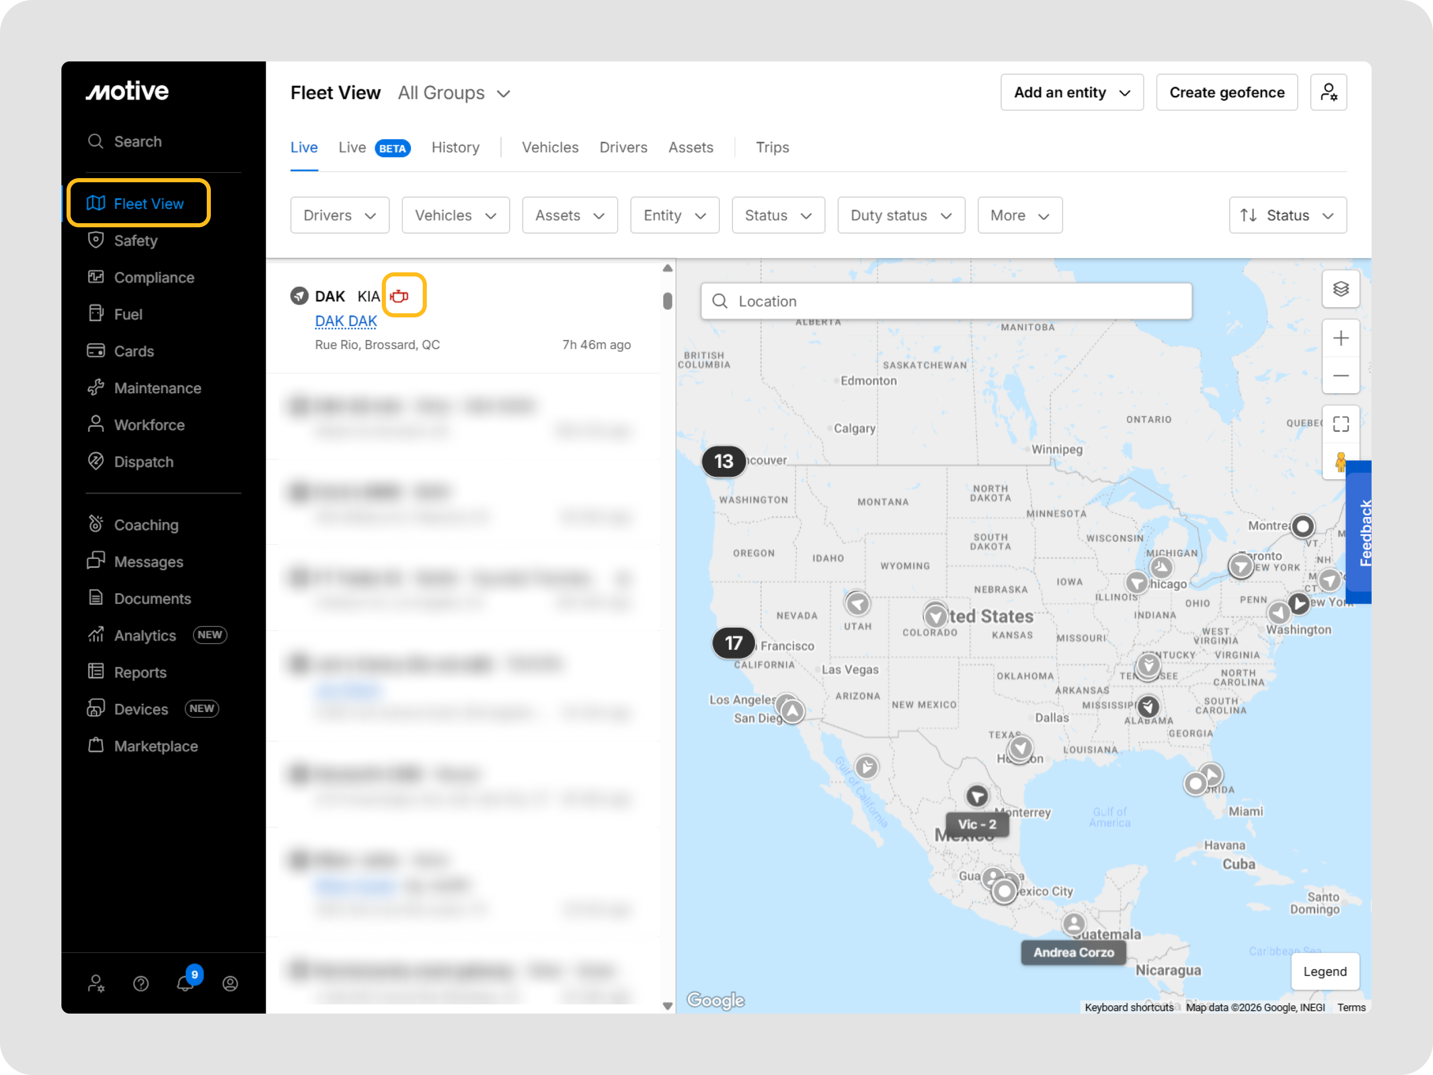This screenshot has width=1433, height=1075.
Task: Expand the Drivers filter dropdown
Action: tap(339, 215)
